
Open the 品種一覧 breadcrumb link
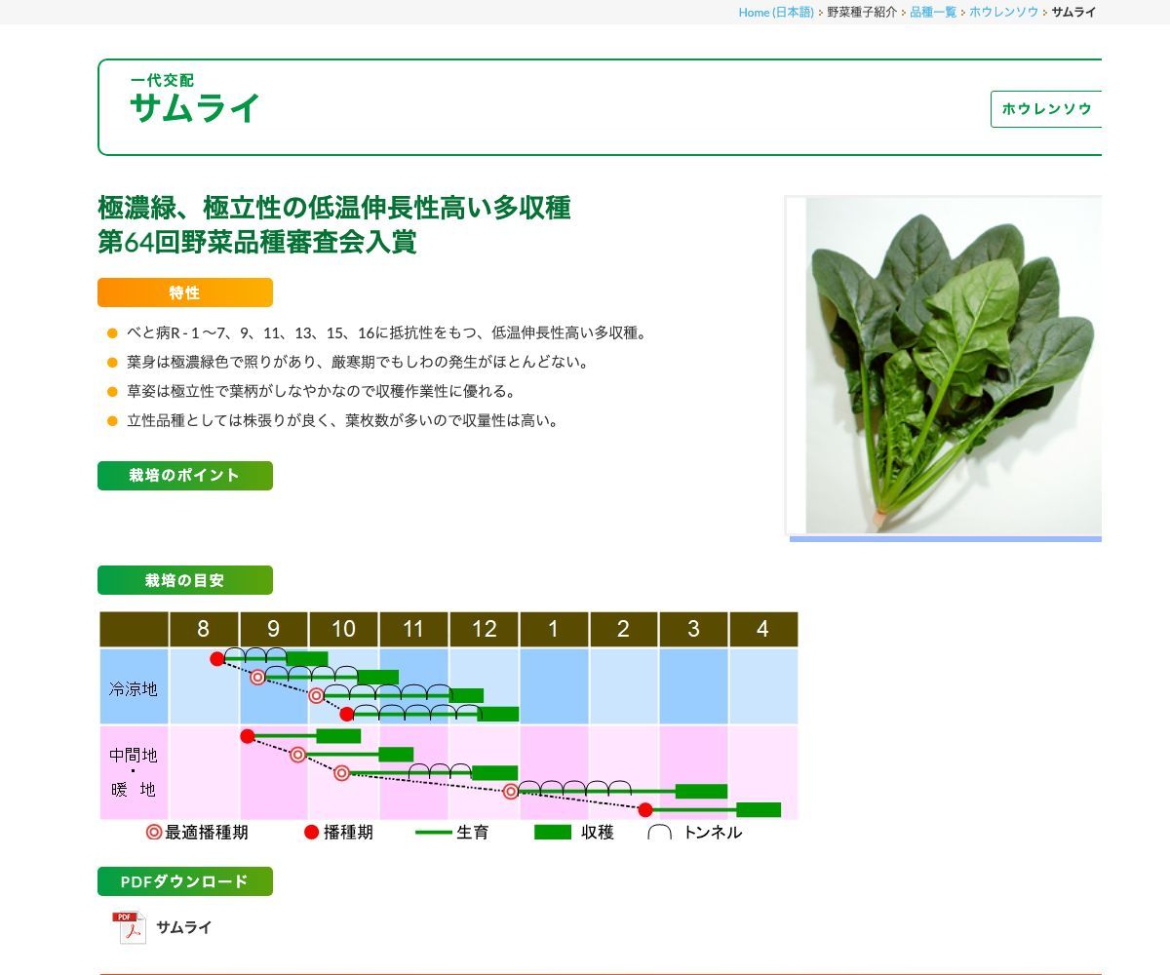click(x=932, y=13)
